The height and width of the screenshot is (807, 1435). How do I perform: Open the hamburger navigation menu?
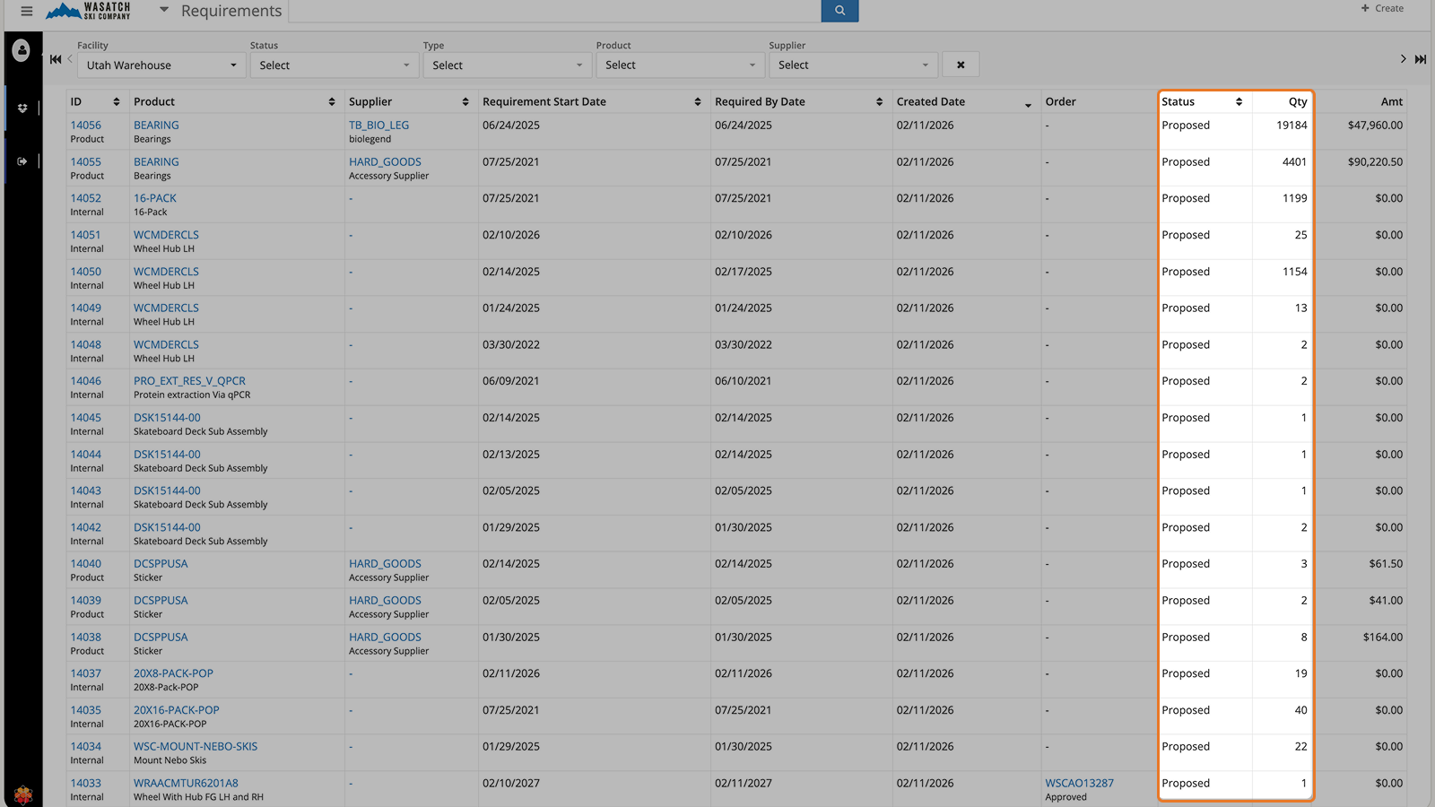pos(26,11)
